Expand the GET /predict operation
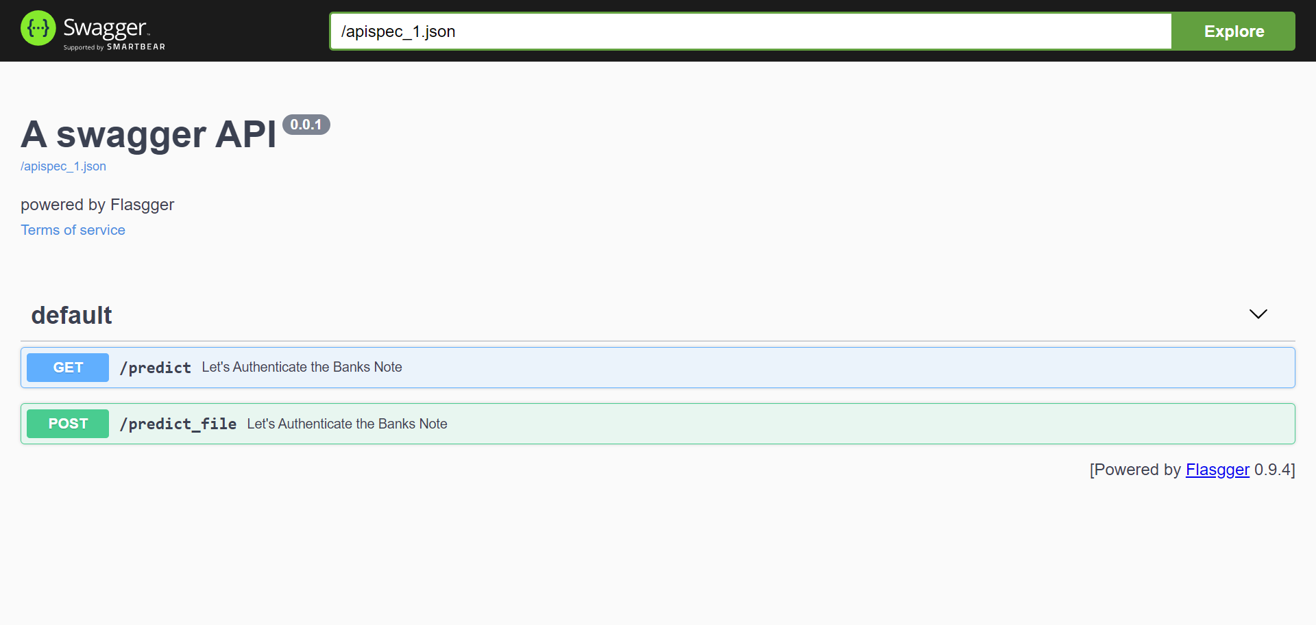The image size is (1316, 625). click(x=657, y=368)
